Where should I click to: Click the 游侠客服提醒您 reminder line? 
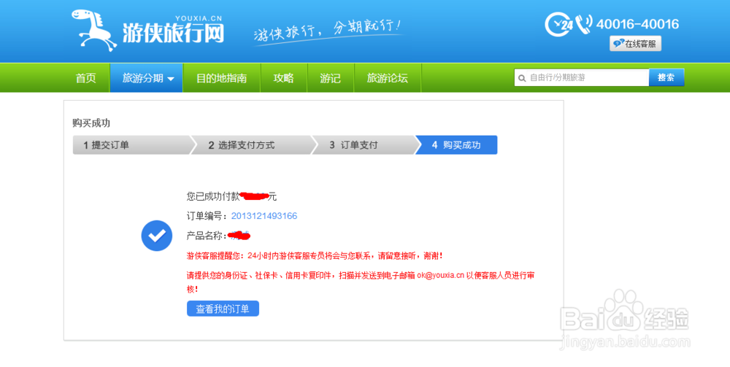pyautogui.click(x=315, y=256)
